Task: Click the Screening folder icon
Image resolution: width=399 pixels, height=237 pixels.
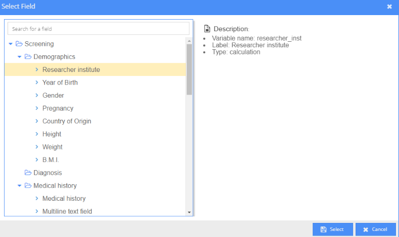Action: pos(19,44)
